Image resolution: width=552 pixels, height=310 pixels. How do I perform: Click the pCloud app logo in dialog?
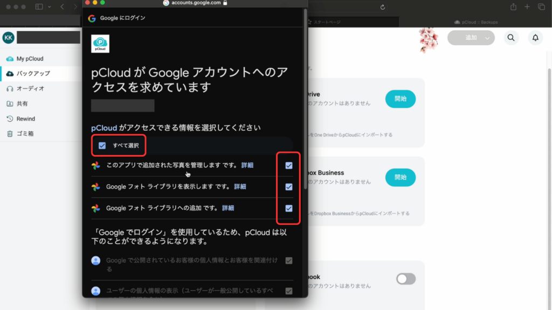[x=100, y=44]
